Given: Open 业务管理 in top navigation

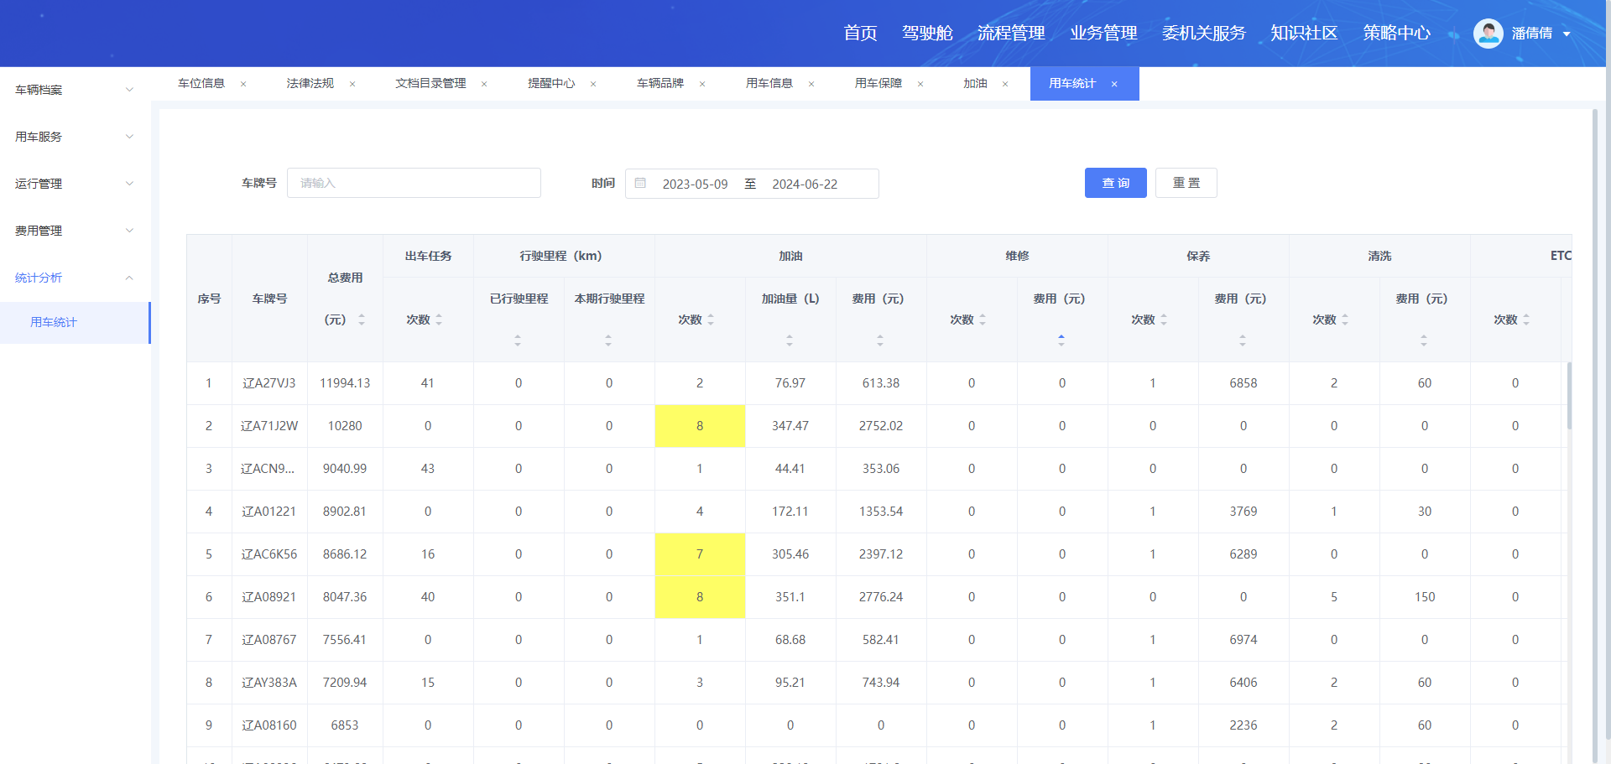Looking at the screenshot, I should 1103,34.
